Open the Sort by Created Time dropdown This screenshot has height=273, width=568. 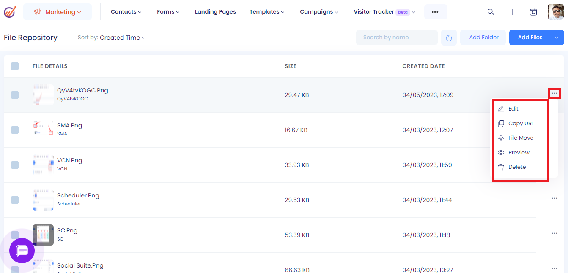click(x=123, y=38)
